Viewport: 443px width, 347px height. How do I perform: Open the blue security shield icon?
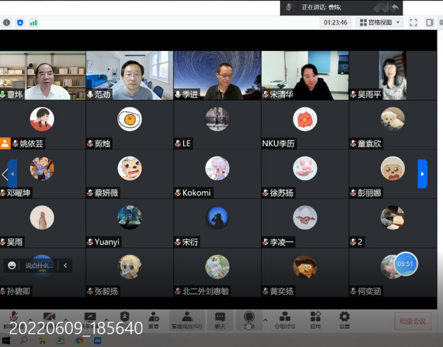[x=20, y=23]
